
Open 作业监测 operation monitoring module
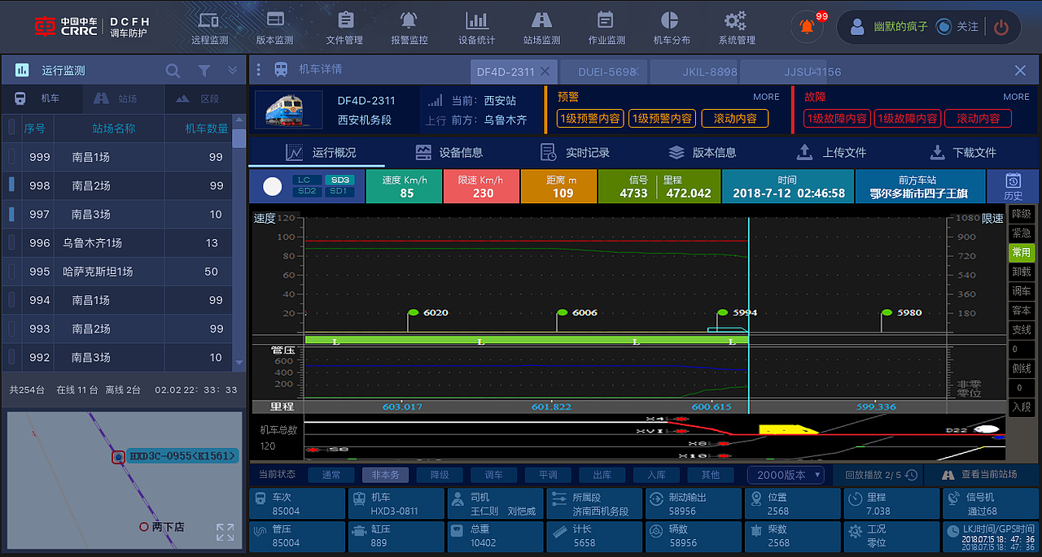606,27
